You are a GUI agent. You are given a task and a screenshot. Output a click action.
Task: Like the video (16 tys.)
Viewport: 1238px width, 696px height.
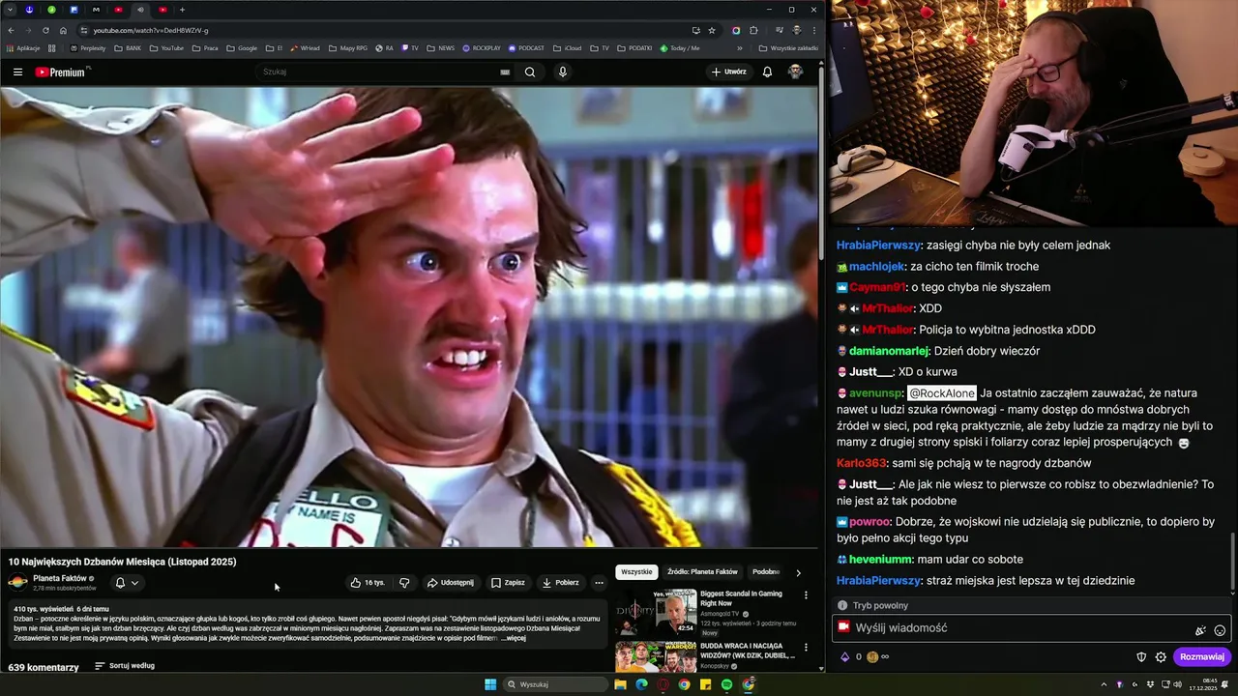tap(368, 583)
